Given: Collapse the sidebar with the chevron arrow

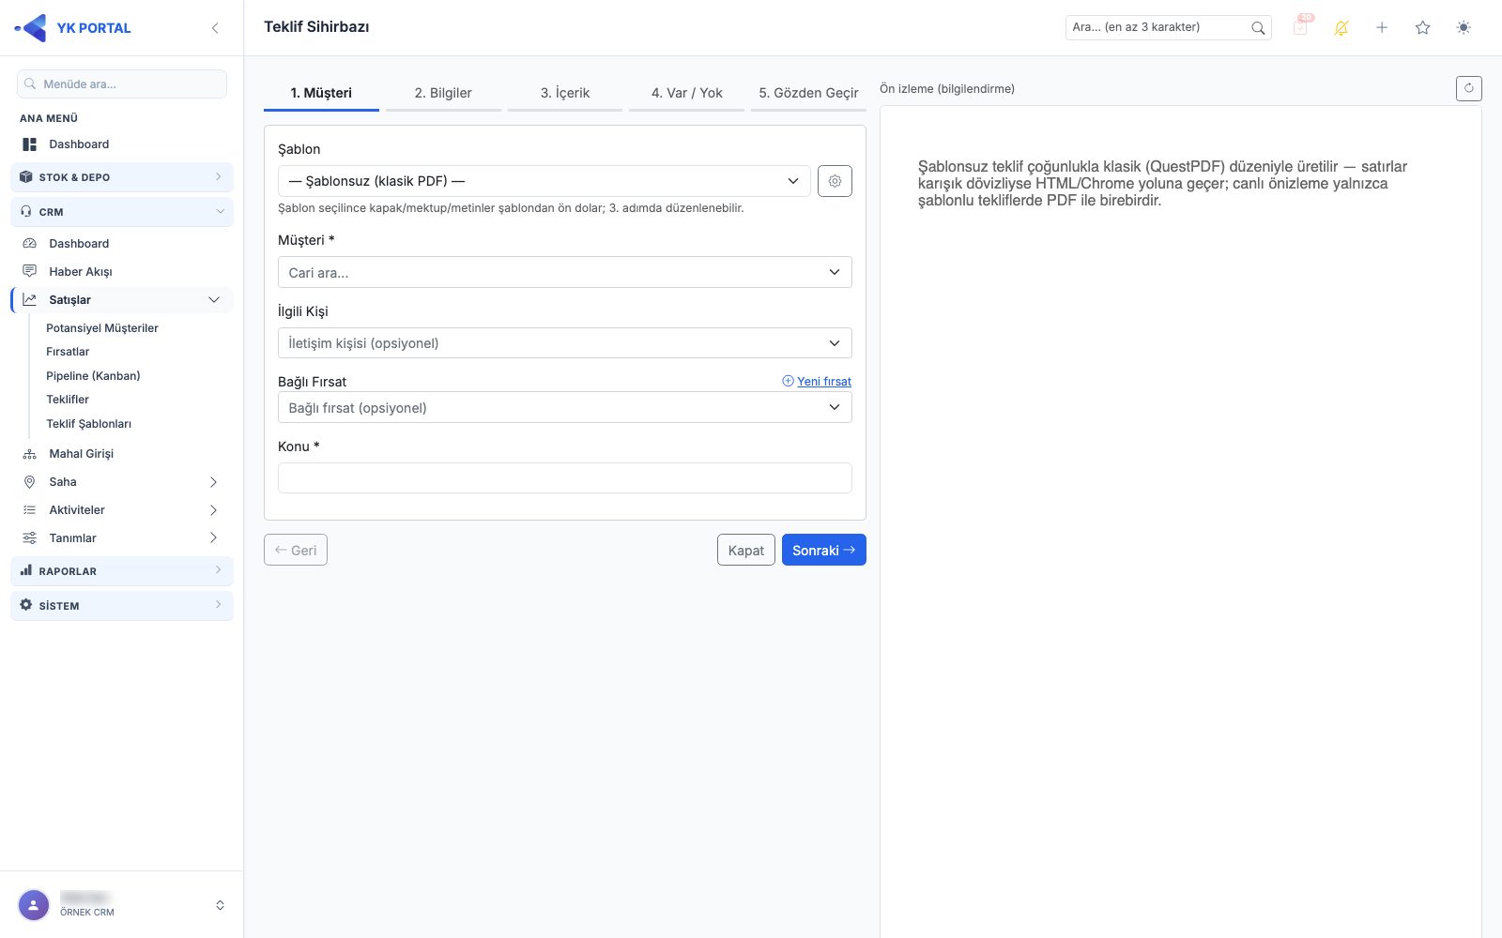Looking at the screenshot, I should click(215, 28).
